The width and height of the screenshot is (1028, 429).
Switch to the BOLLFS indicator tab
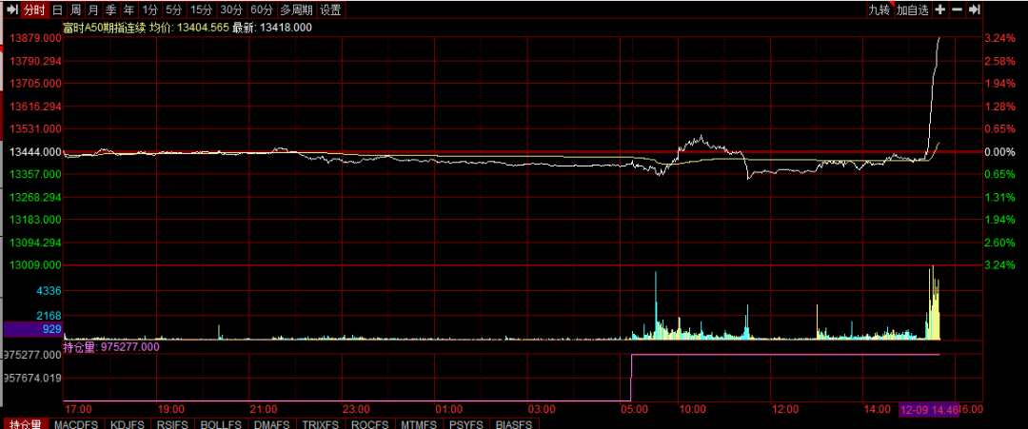tap(223, 423)
